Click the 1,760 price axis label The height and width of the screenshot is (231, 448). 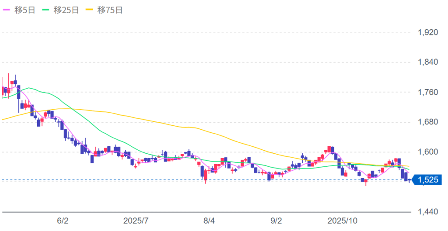pyautogui.click(x=428, y=92)
